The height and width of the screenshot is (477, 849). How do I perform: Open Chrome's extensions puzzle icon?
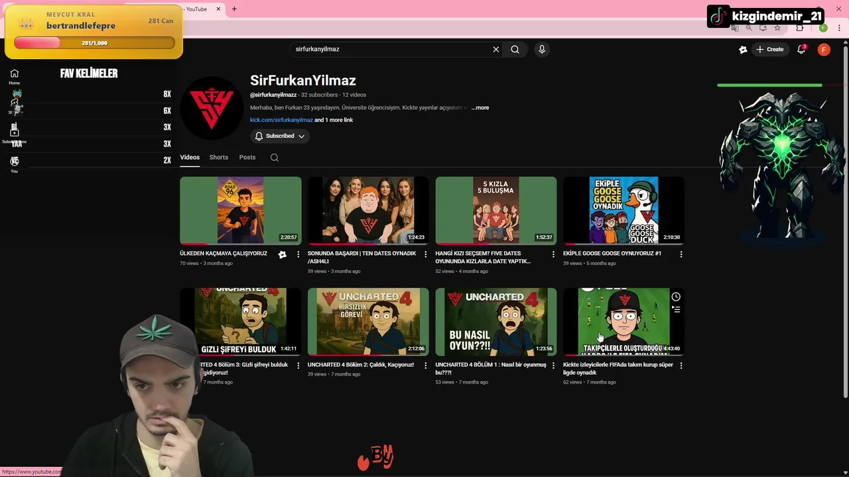pyautogui.click(x=799, y=28)
